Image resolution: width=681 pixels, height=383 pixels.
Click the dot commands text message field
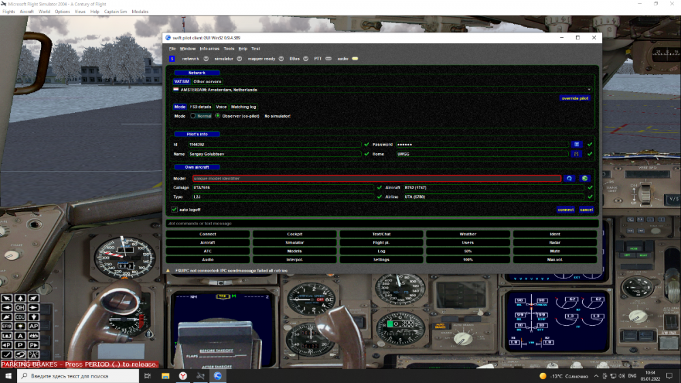pos(381,223)
